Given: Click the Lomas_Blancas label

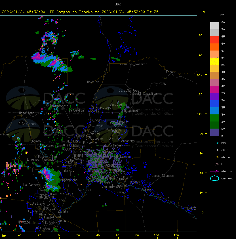Looking at the screenshot, I should 163,176.
